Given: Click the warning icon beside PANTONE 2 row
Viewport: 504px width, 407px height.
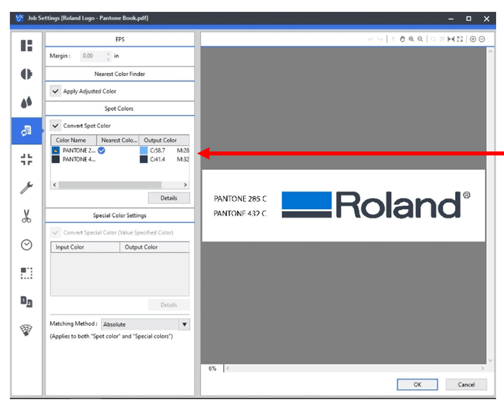Looking at the screenshot, I should point(55,150).
